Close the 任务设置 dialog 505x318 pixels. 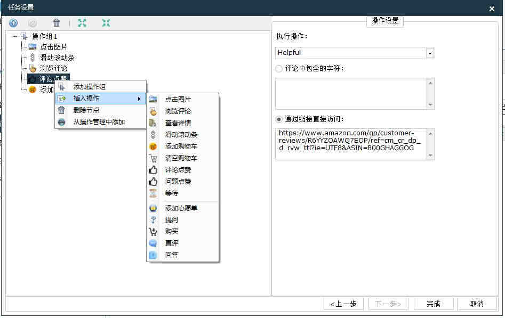[x=492, y=9]
